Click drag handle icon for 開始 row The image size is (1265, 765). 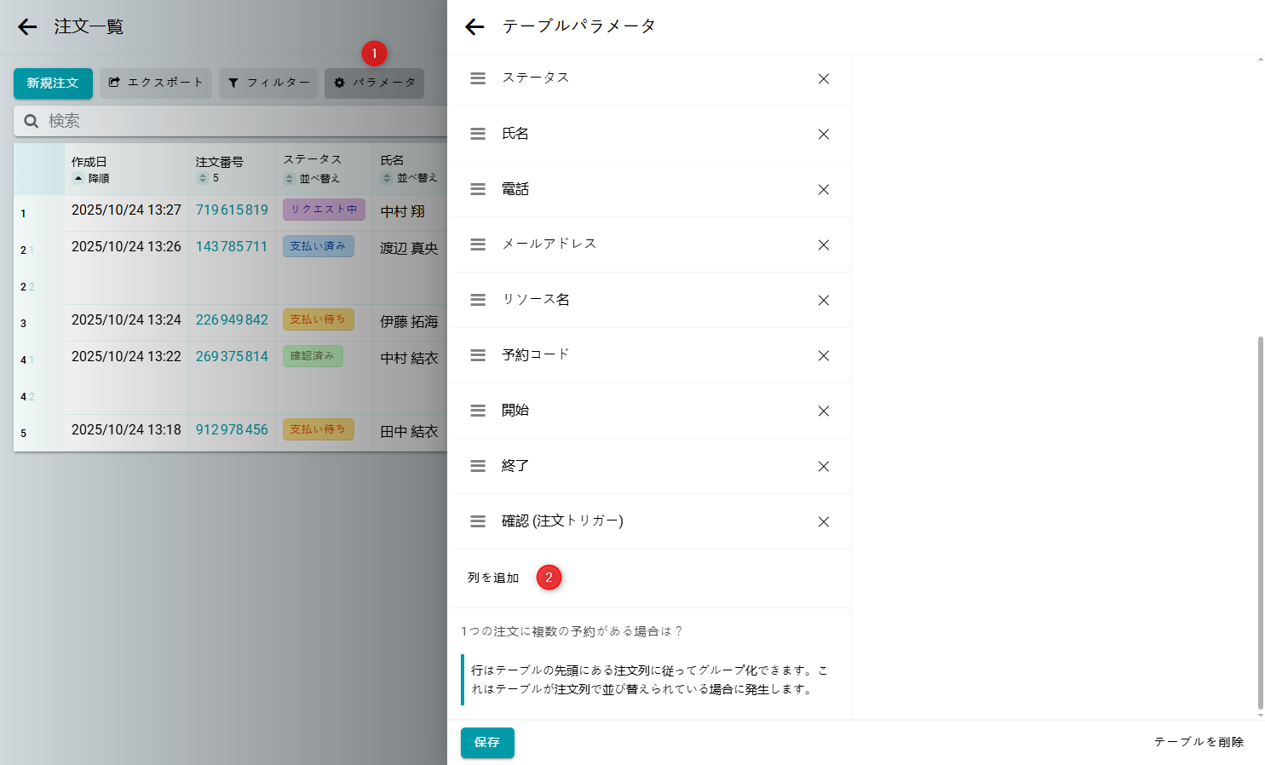pyautogui.click(x=478, y=411)
